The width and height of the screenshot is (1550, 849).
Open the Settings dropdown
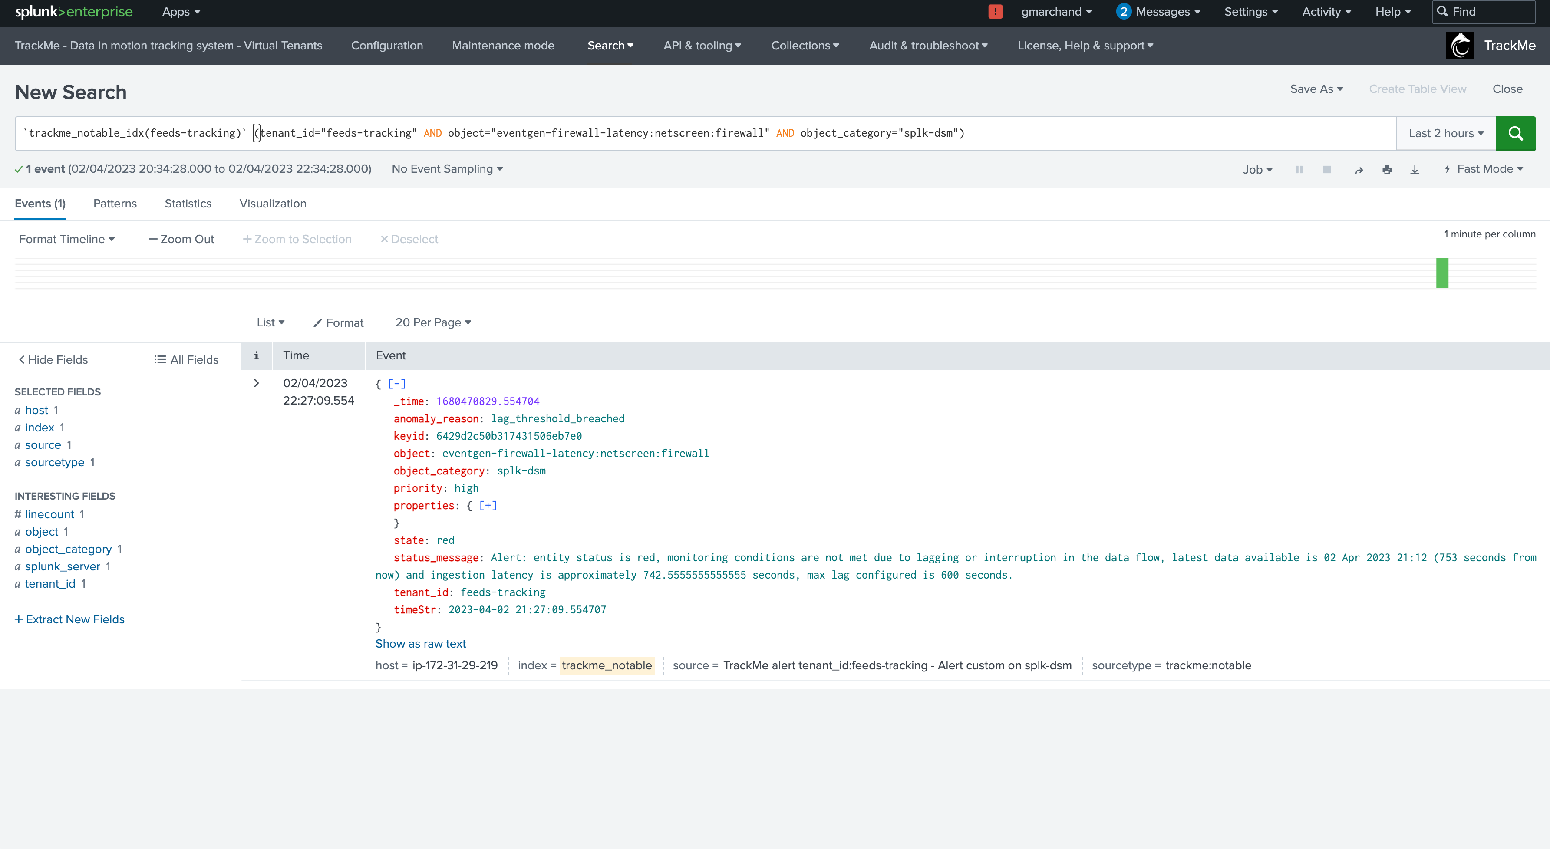point(1251,11)
